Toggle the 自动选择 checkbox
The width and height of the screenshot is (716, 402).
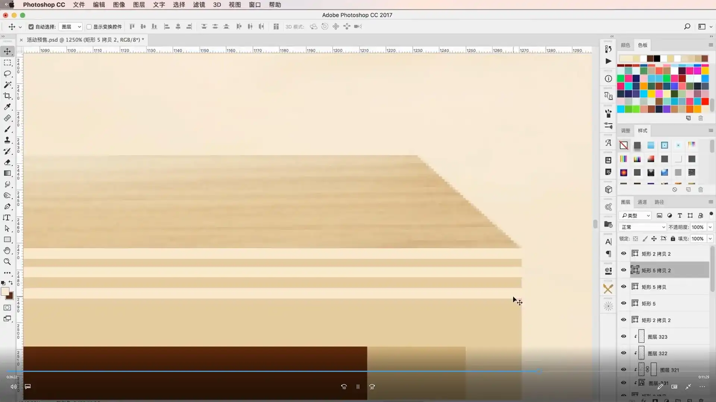coord(31,27)
